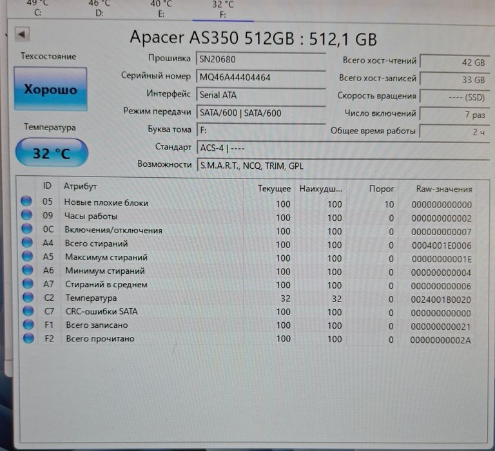Select the F: drive tab
Viewport: 495px width, 451px height.
tap(223, 10)
